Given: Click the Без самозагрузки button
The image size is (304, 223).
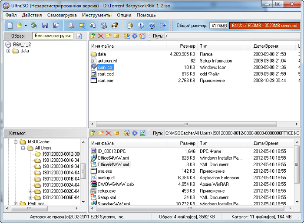Looking at the screenshot, I should [53, 36].
